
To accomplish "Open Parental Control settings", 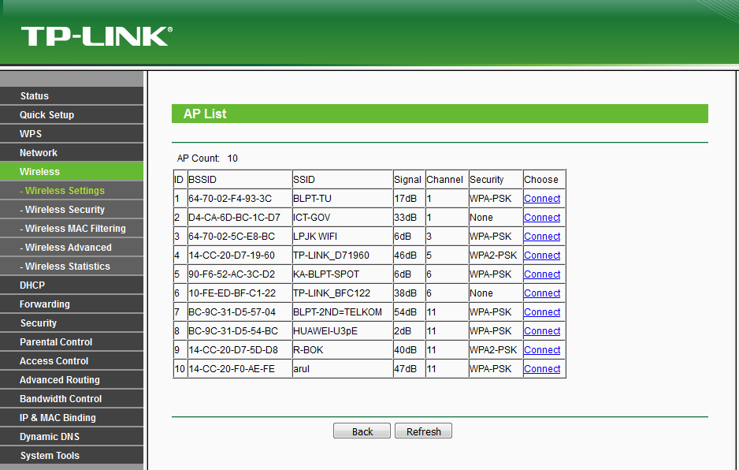I will 72,341.
